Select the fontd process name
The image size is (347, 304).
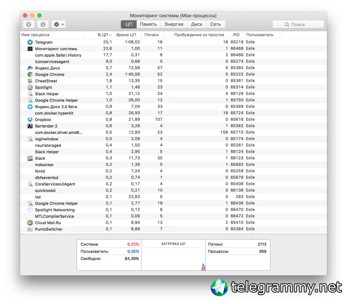point(40,171)
